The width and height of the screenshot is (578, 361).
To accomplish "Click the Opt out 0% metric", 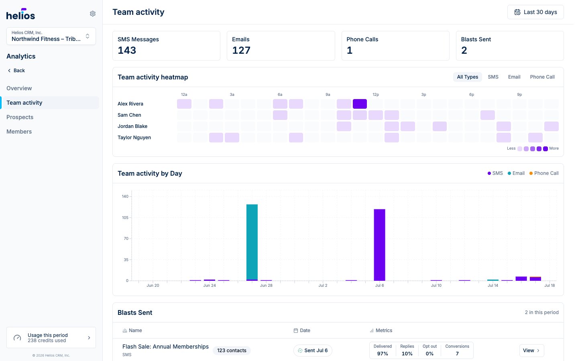I will (429, 350).
